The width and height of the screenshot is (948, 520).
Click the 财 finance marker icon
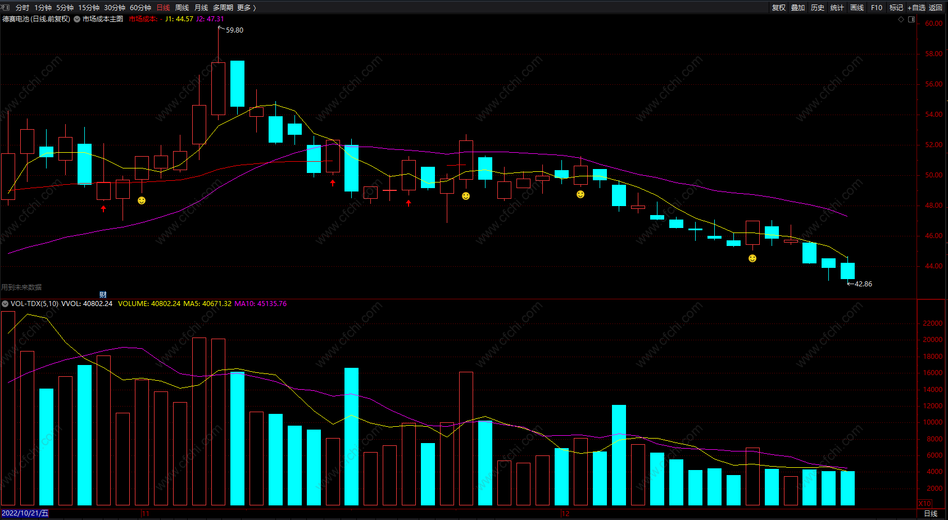(103, 294)
